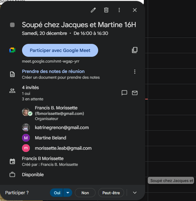Select Oui RSVP response
Image resolution: width=196 pixels, height=201 pixels.
pyautogui.click(x=57, y=193)
